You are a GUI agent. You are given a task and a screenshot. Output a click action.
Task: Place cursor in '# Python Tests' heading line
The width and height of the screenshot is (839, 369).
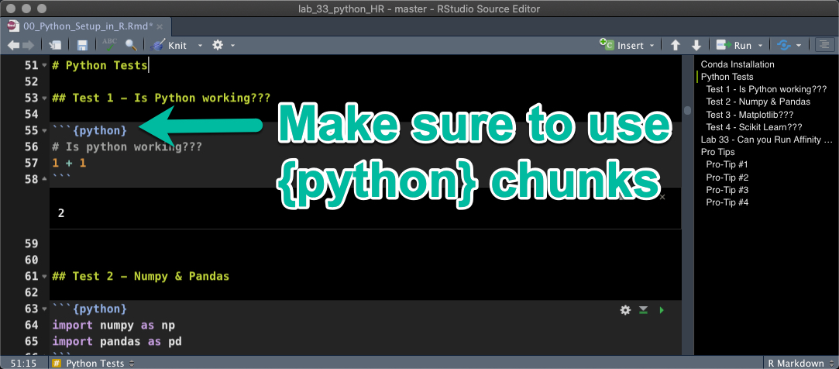pos(99,66)
